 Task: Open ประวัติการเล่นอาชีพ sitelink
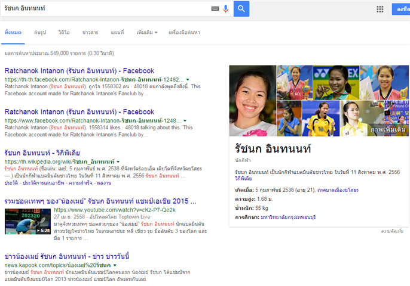[x=44, y=183]
